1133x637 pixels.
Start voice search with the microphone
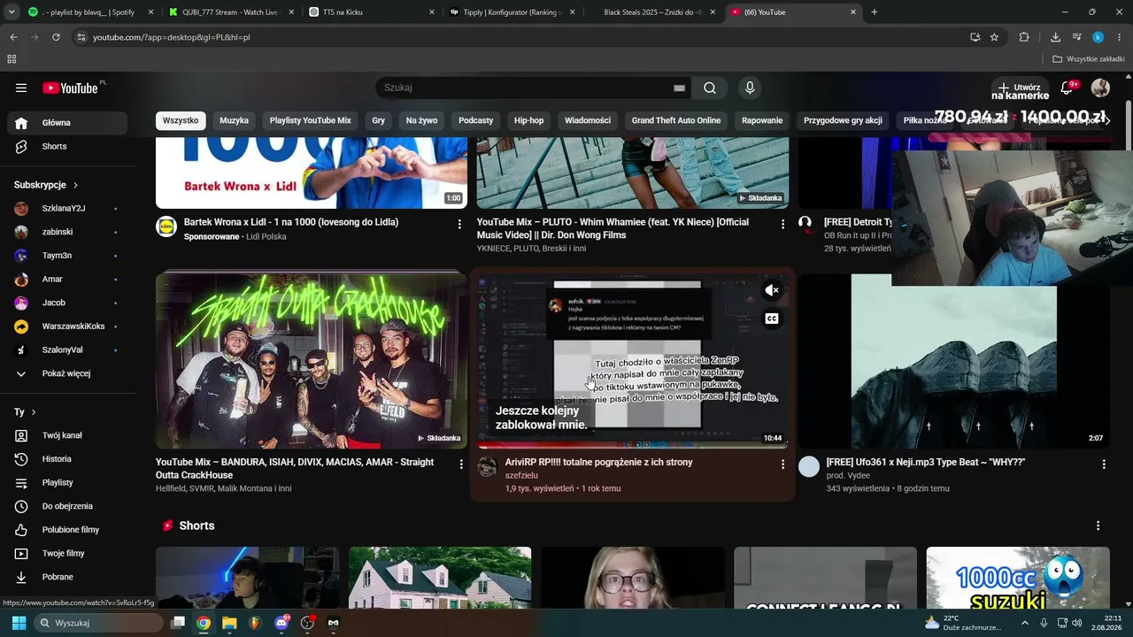(750, 88)
